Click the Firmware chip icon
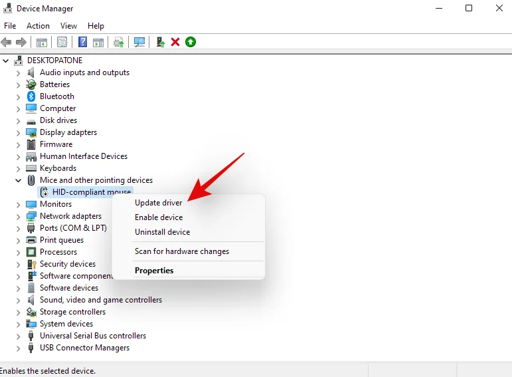The height and width of the screenshot is (377, 512). point(31,144)
